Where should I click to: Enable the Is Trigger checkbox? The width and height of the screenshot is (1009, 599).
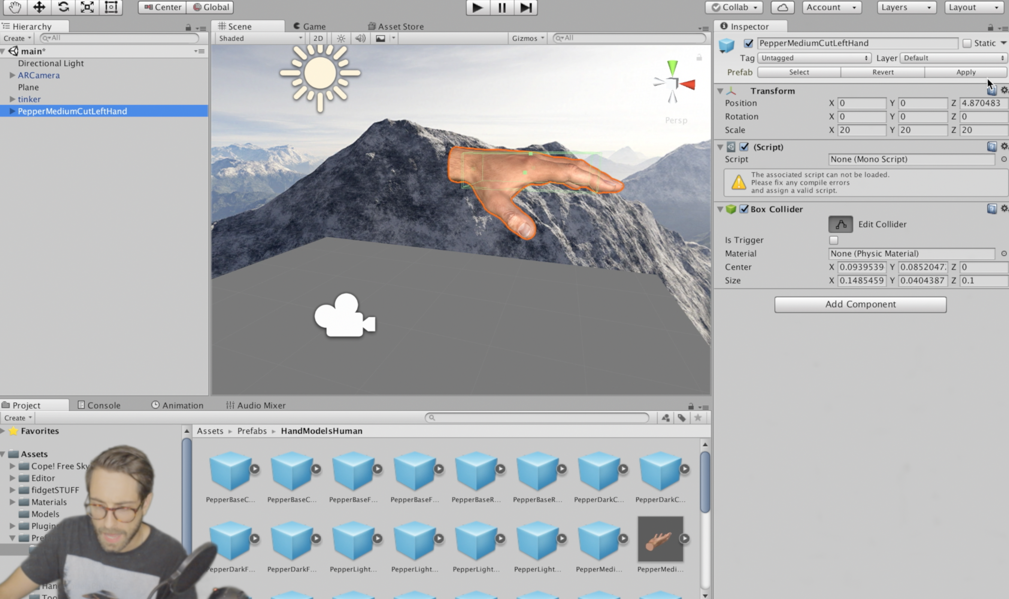(x=833, y=240)
